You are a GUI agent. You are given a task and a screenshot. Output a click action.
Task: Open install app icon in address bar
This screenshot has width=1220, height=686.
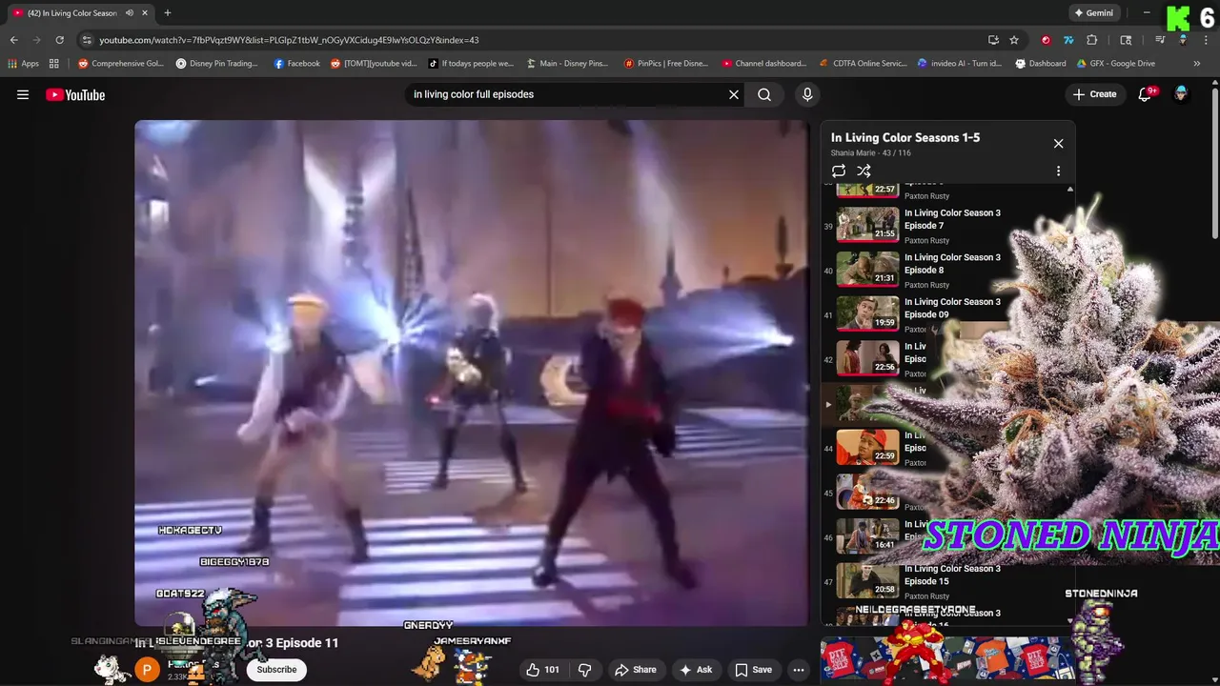(993, 40)
